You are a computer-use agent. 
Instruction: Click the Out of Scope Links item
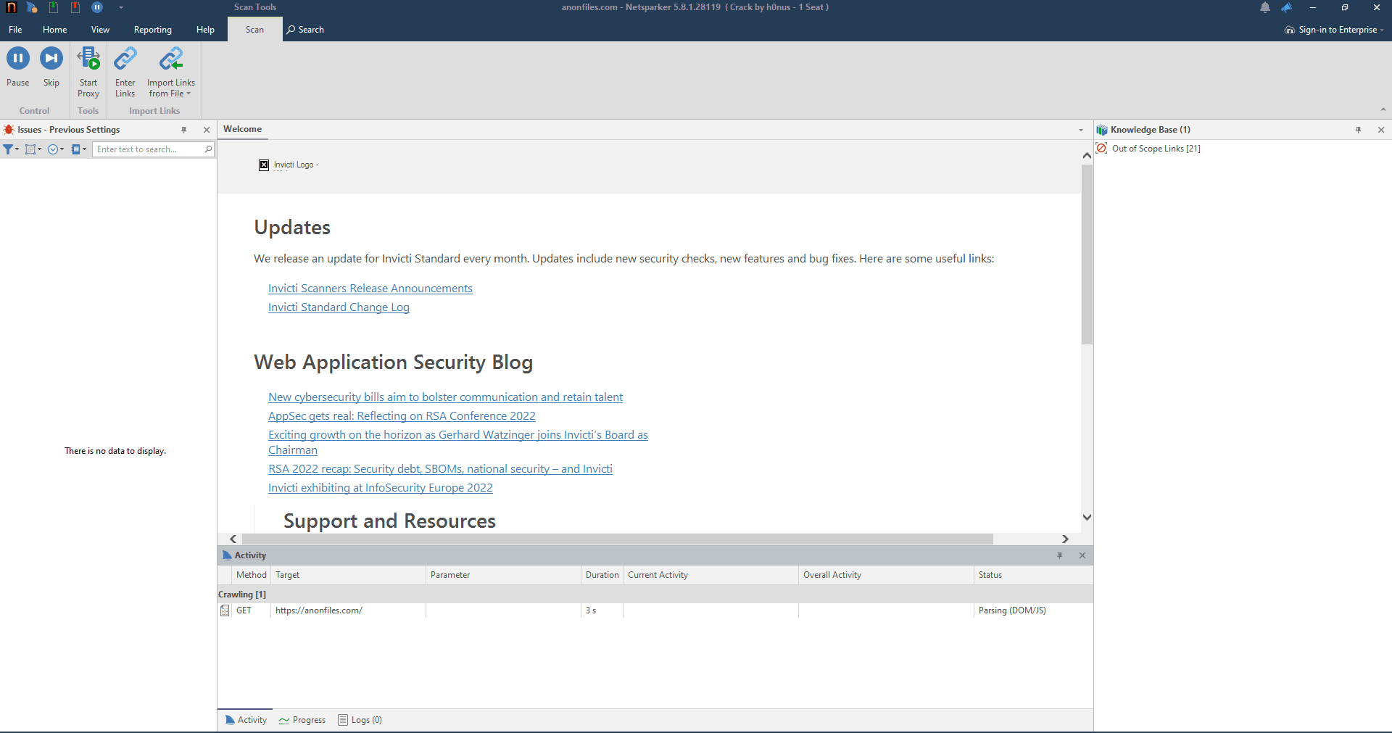coord(1155,149)
